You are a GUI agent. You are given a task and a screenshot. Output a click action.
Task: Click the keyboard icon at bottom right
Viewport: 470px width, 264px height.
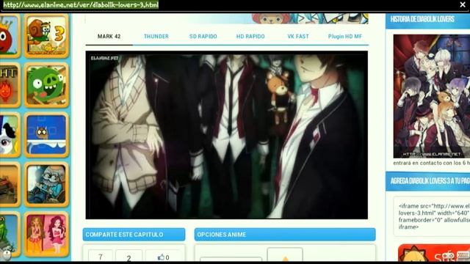[x=463, y=256]
